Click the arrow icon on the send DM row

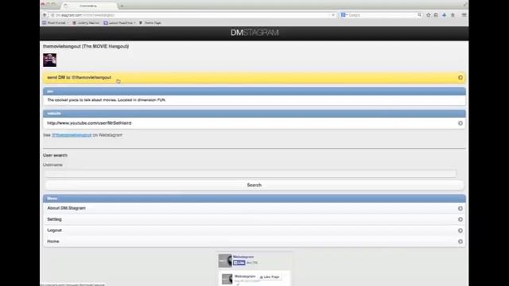(x=460, y=78)
